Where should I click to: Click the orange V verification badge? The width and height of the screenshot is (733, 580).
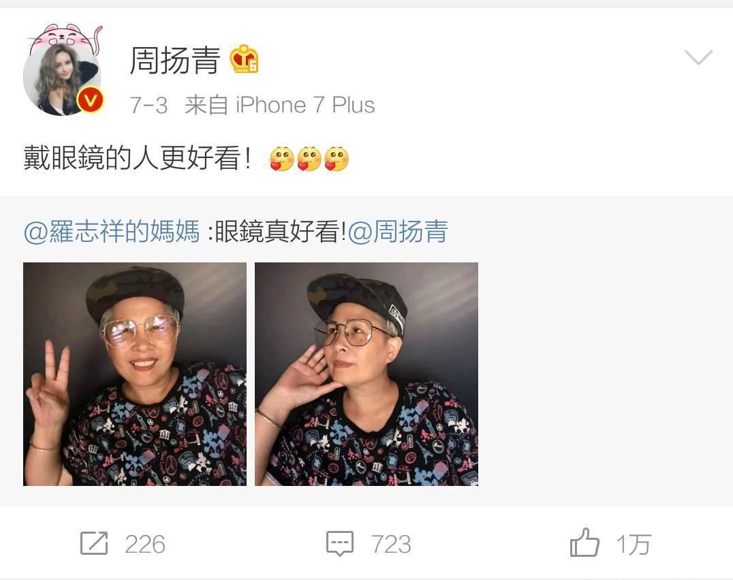click(91, 100)
